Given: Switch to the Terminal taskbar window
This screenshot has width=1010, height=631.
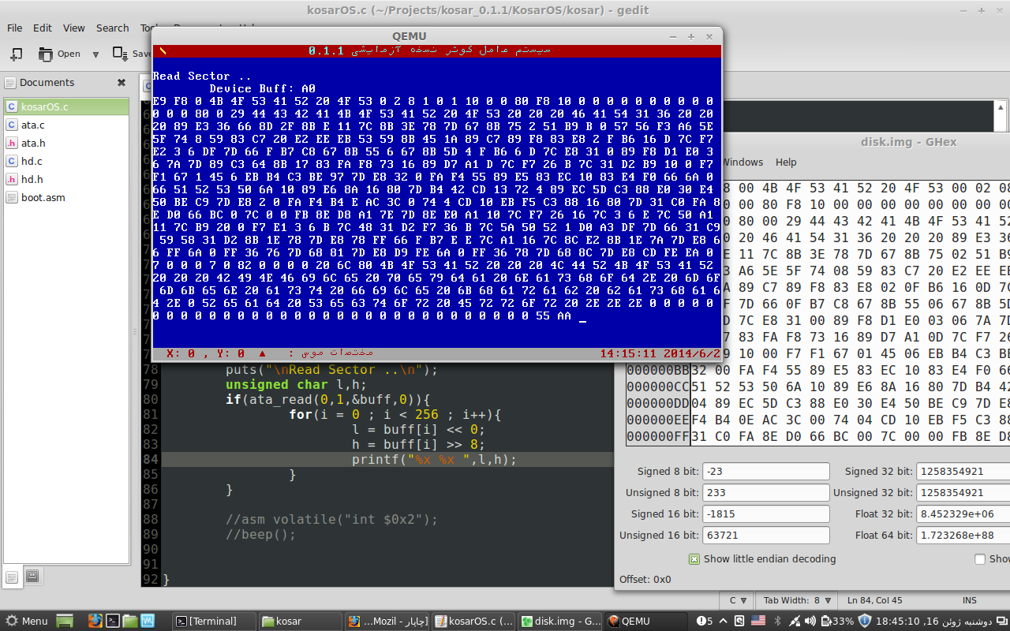Looking at the screenshot, I should pos(213,621).
